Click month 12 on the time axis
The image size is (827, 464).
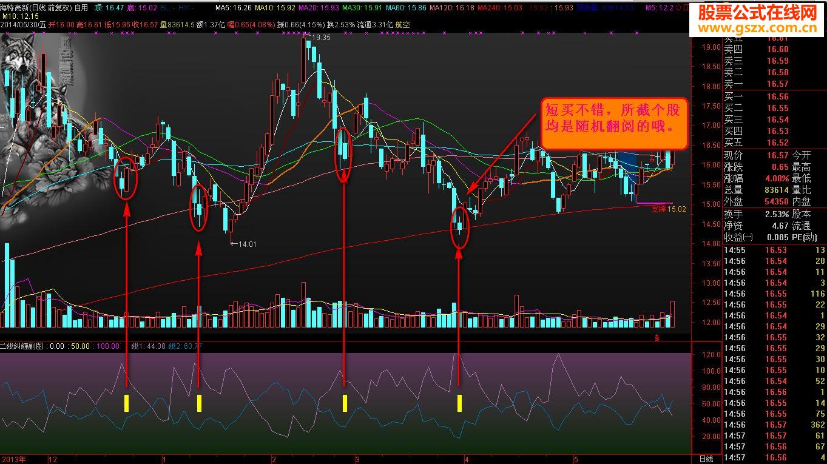pos(52,460)
